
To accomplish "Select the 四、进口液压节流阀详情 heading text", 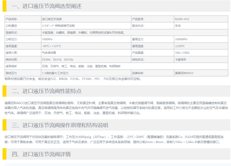I will (41, 154).
